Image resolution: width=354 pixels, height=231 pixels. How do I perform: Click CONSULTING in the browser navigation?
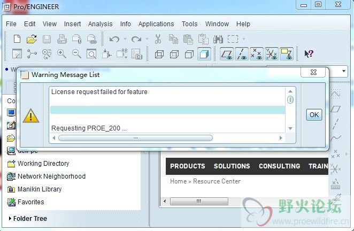(280, 166)
